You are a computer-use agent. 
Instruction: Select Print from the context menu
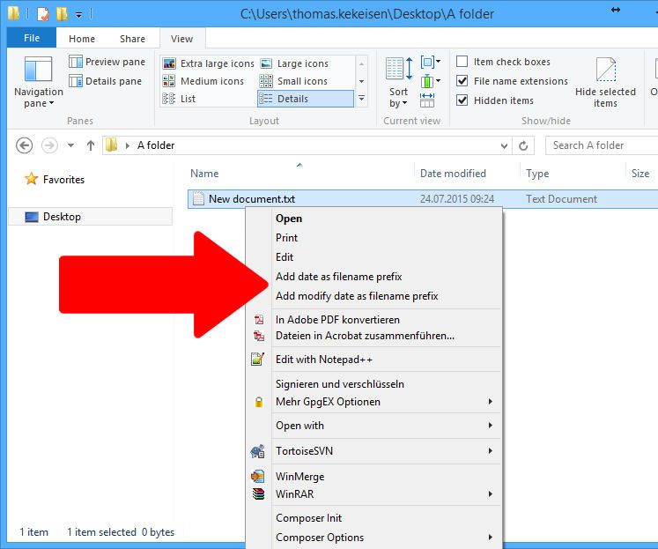point(286,238)
